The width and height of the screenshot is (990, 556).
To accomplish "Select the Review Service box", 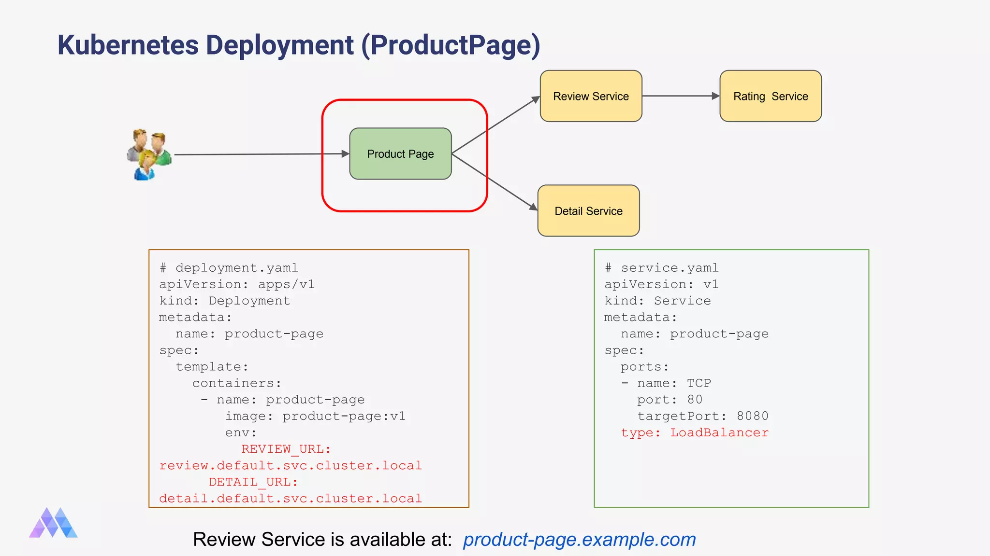I will coord(591,96).
